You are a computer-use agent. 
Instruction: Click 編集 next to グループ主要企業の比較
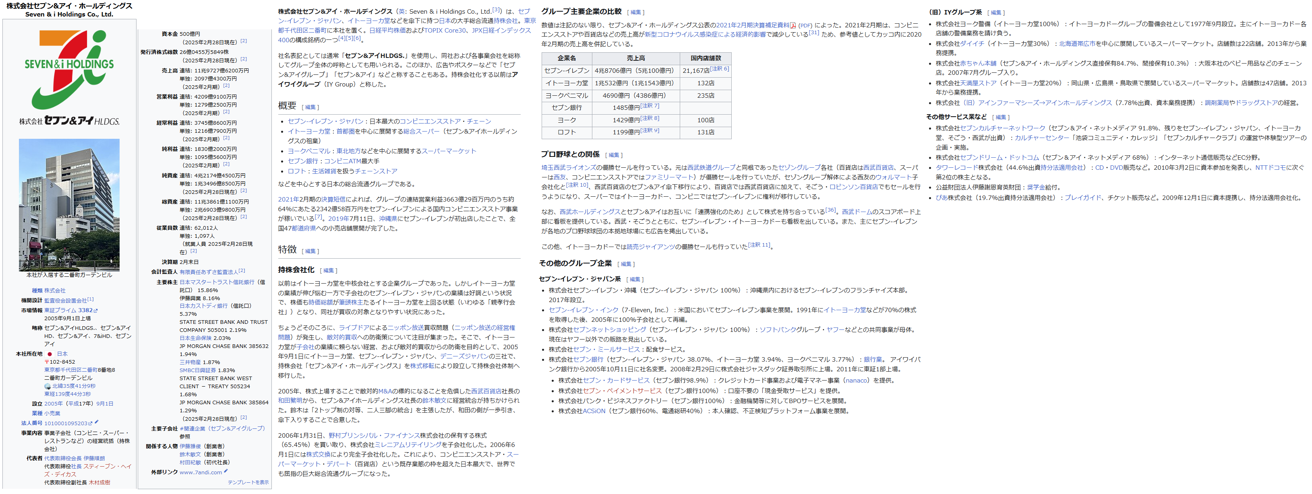tap(635, 12)
